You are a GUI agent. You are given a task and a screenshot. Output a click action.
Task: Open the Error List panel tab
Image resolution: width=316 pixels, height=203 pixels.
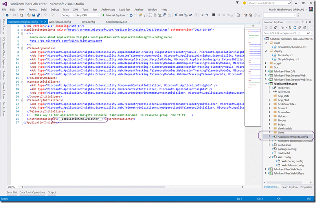point(12,192)
